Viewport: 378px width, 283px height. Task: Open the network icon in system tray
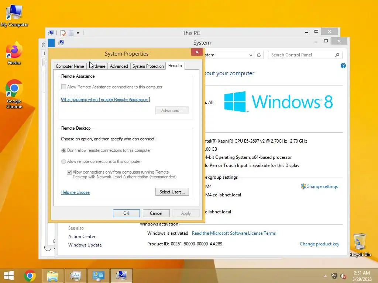pyautogui.click(x=334, y=276)
